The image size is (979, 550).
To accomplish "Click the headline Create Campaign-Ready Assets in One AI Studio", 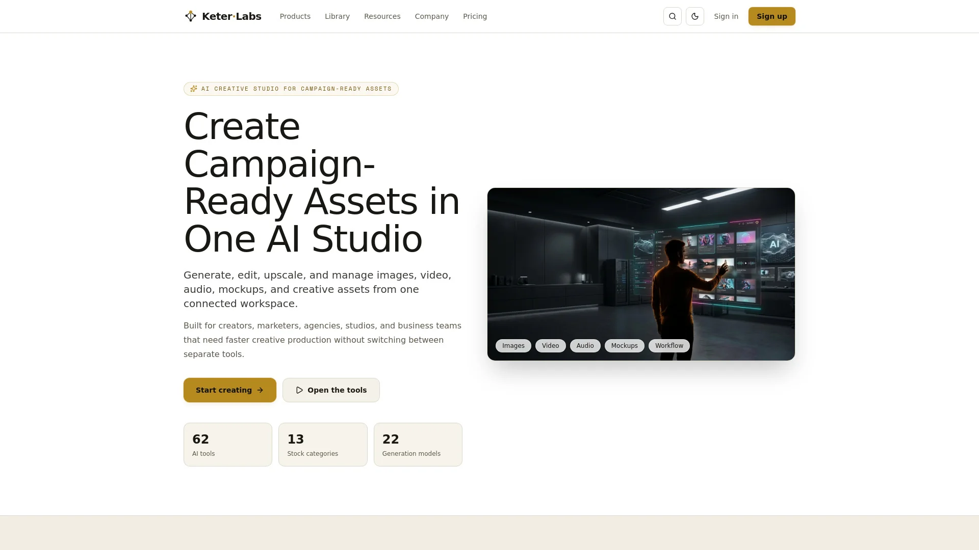I will point(322,183).
